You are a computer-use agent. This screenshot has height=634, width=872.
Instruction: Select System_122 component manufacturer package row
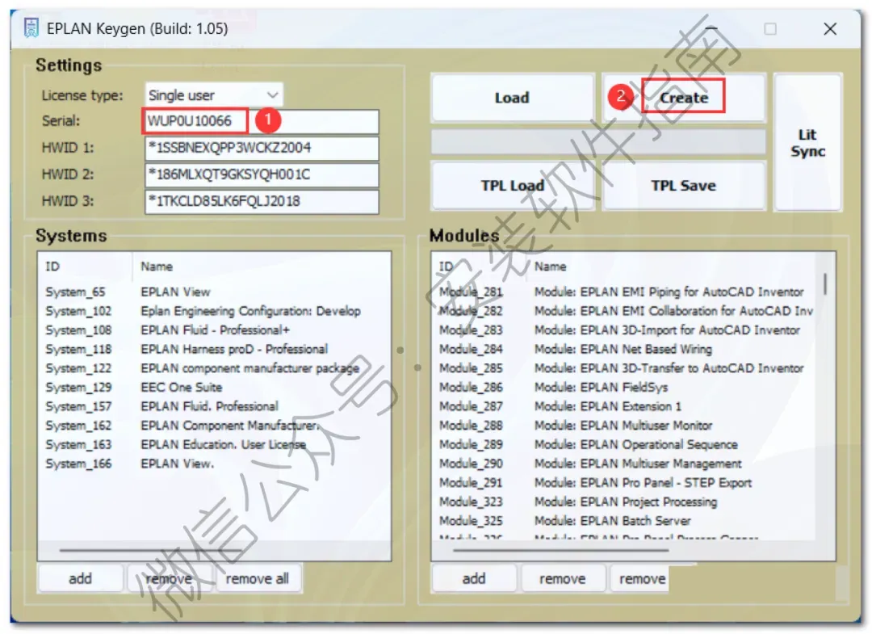pyautogui.click(x=214, y=368)
